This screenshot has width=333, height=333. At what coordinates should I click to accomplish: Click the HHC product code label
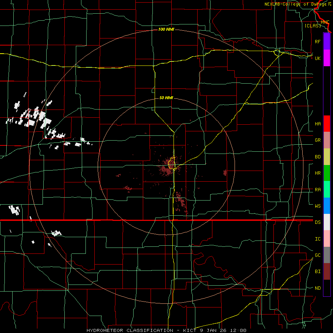(325, 22)
